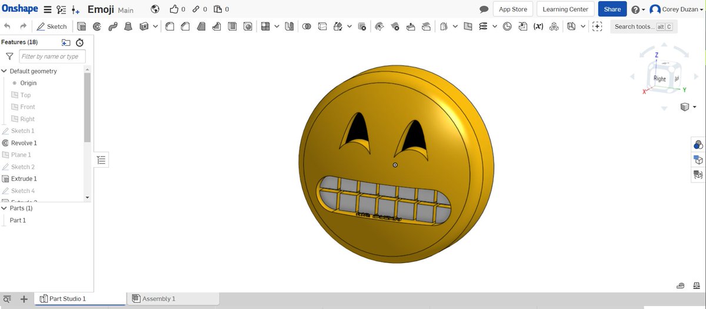Collapse the Default geometry group
The image size is (706, 309).
pyautogui.click(x=4, y=71)
